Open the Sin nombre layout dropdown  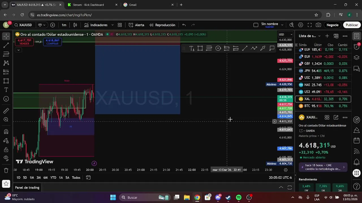282,25
